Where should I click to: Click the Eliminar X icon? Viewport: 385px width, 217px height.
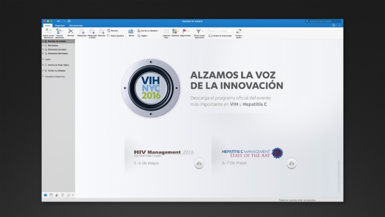click(x=71, y=31)
